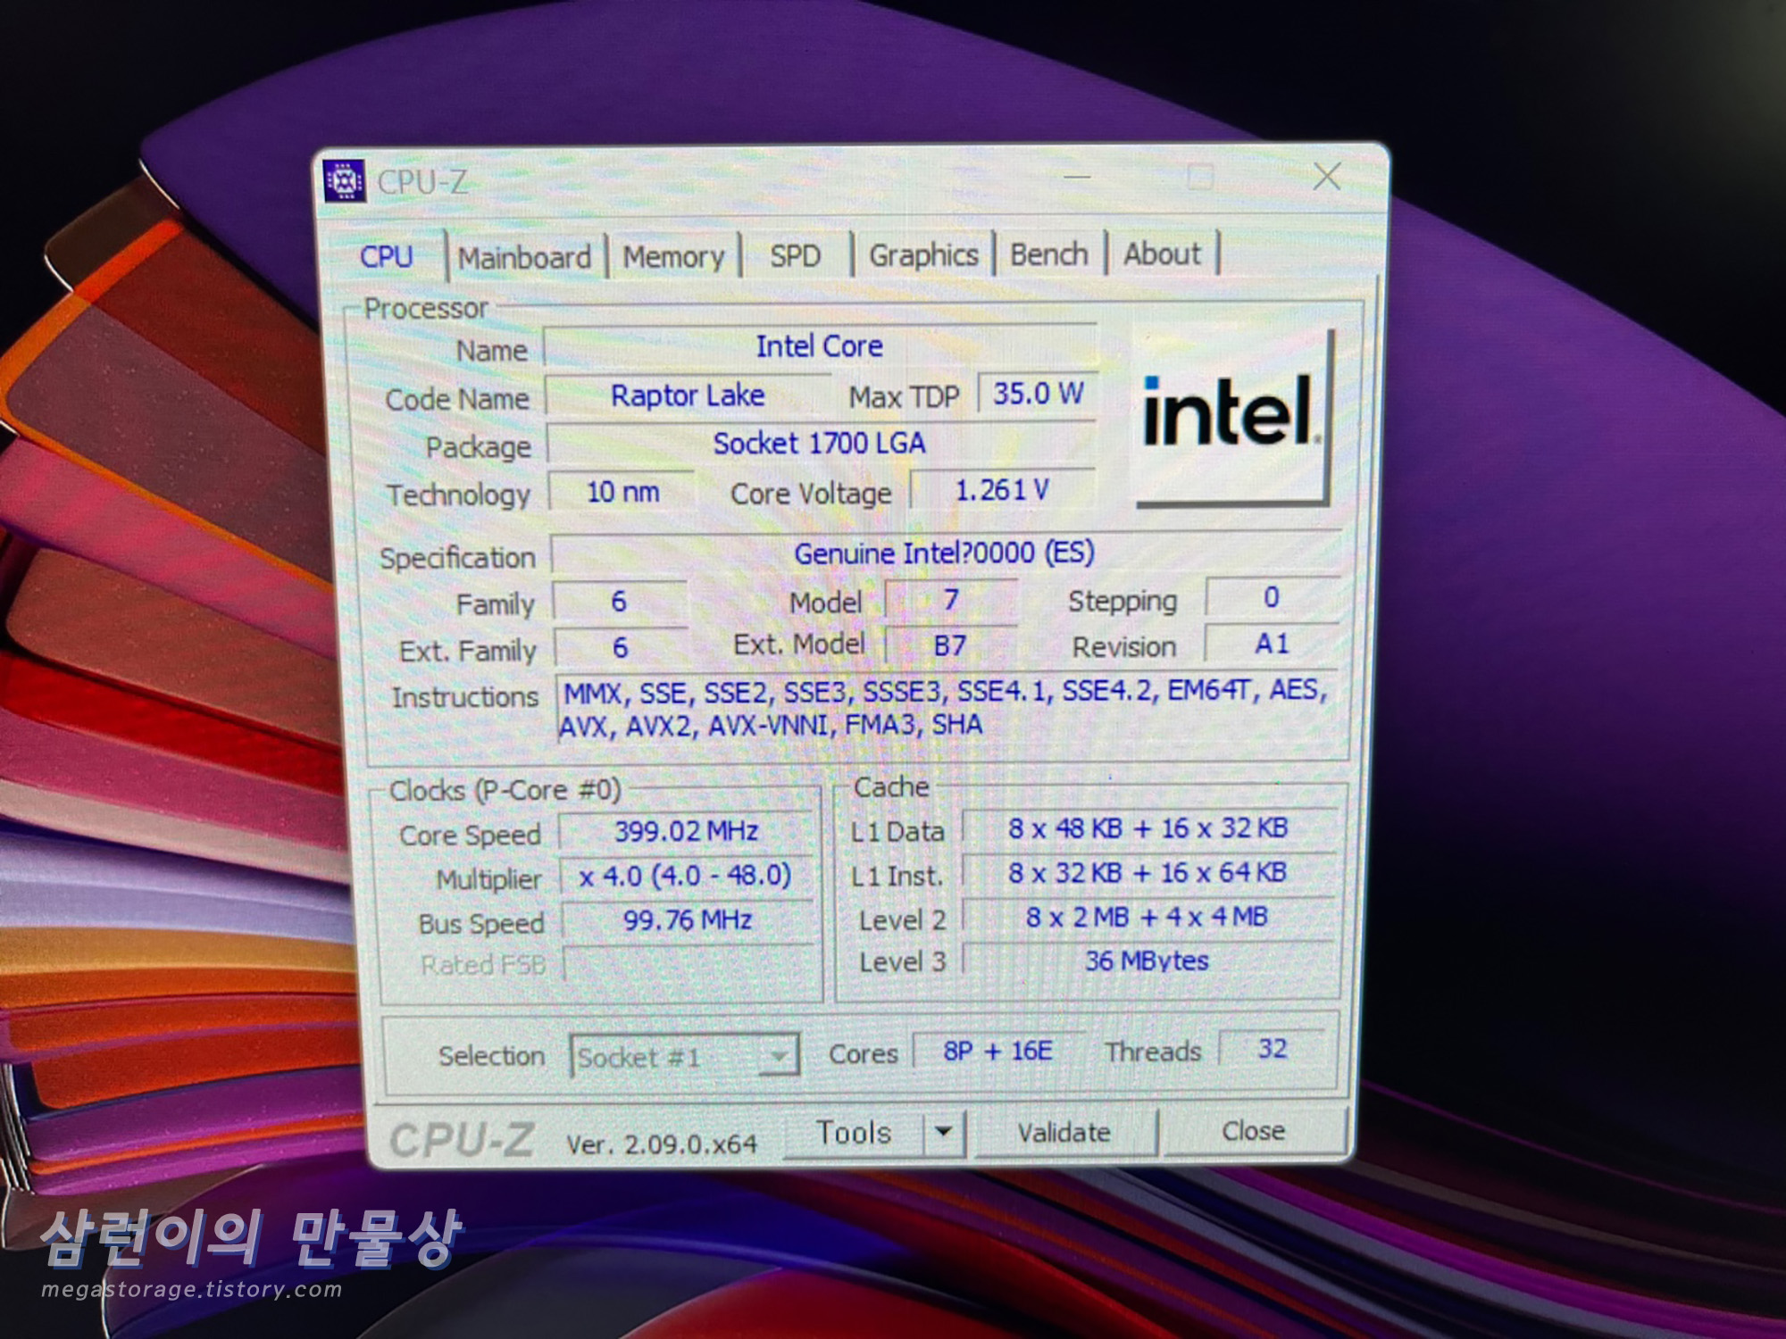Viewport: 1786px width, 1339px height.
Task: Click the Specification field text
Action: pyautogui.click(x=944, y=553)
